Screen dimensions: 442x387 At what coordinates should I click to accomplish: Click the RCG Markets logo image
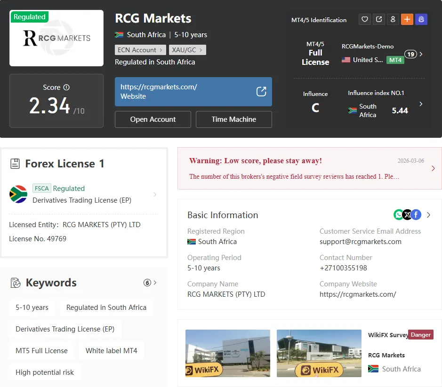(x=56, y=38)
